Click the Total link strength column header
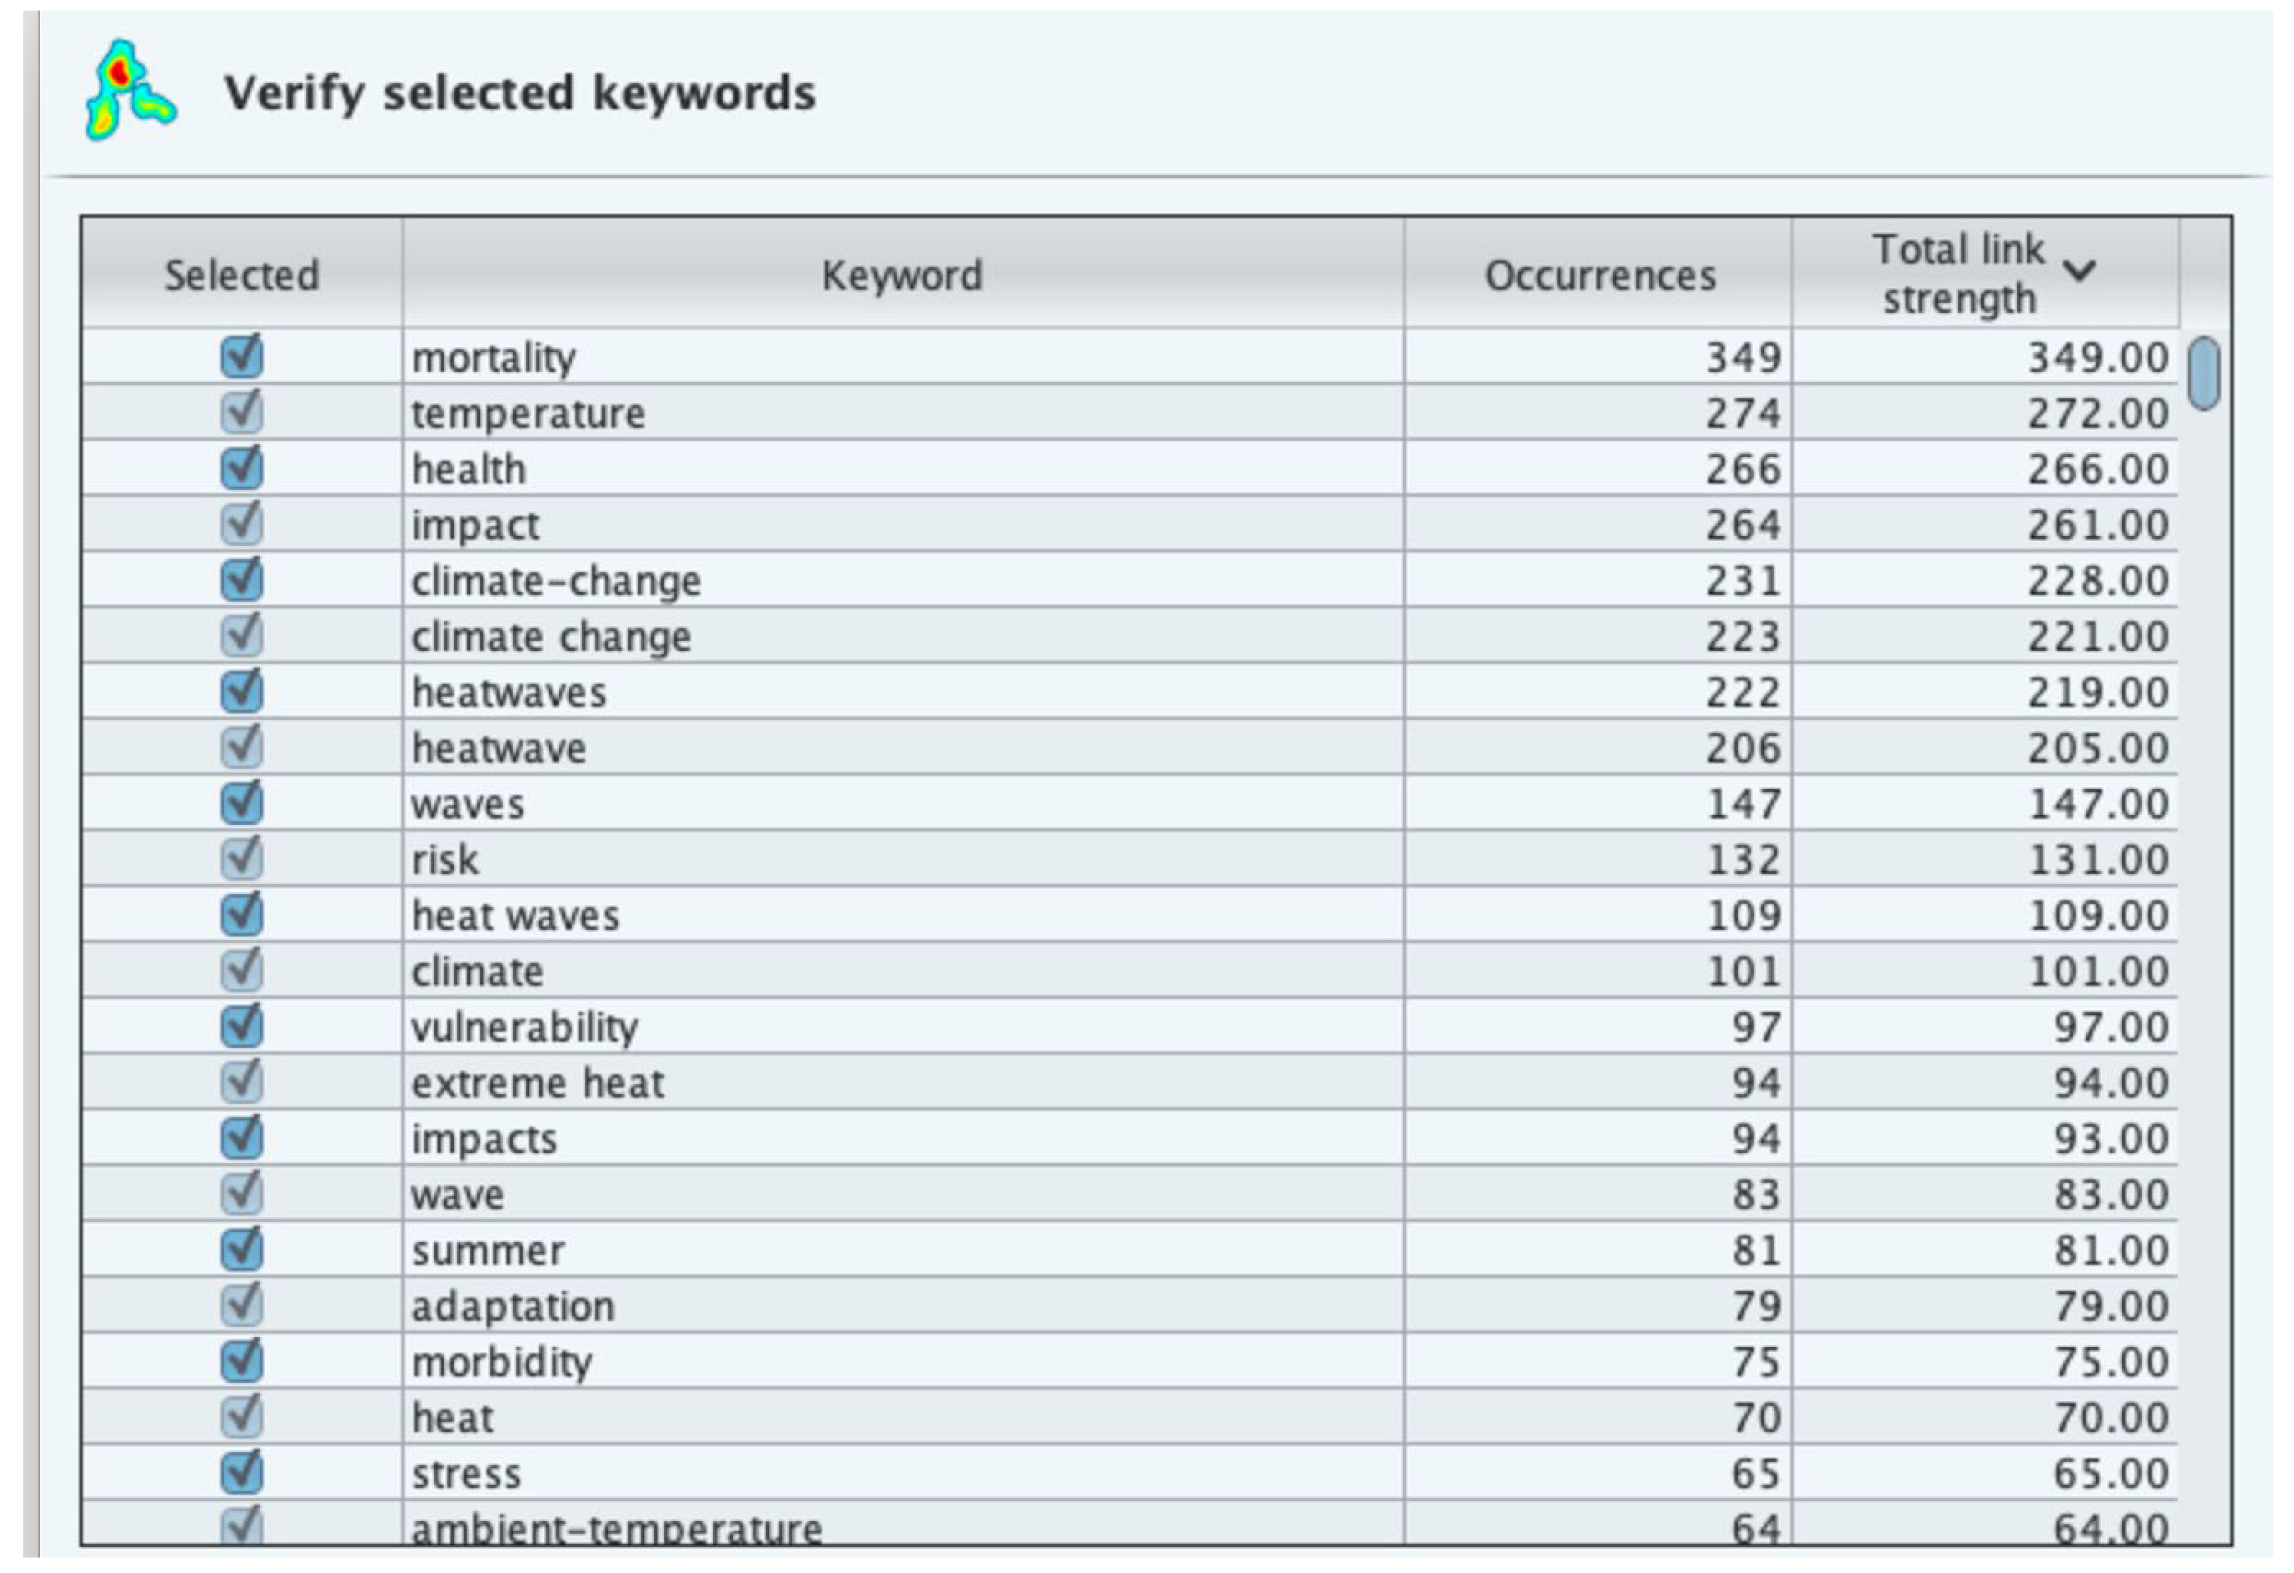Screen dimensions: 2294x1573 (1959, 273)
